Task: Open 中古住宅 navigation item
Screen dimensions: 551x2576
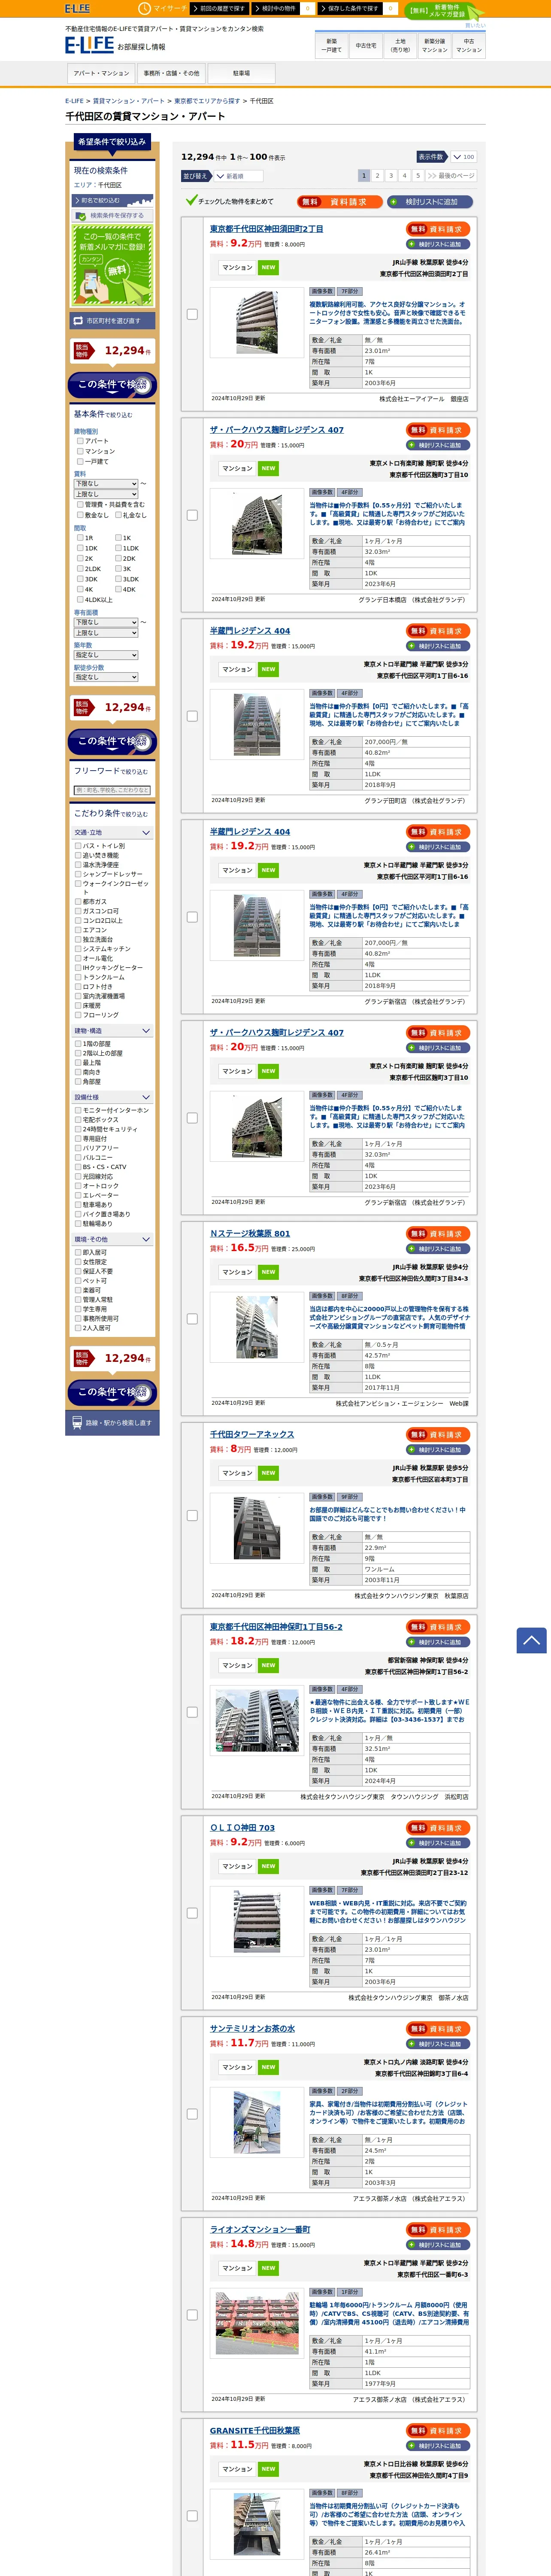Action: (366, 45)
